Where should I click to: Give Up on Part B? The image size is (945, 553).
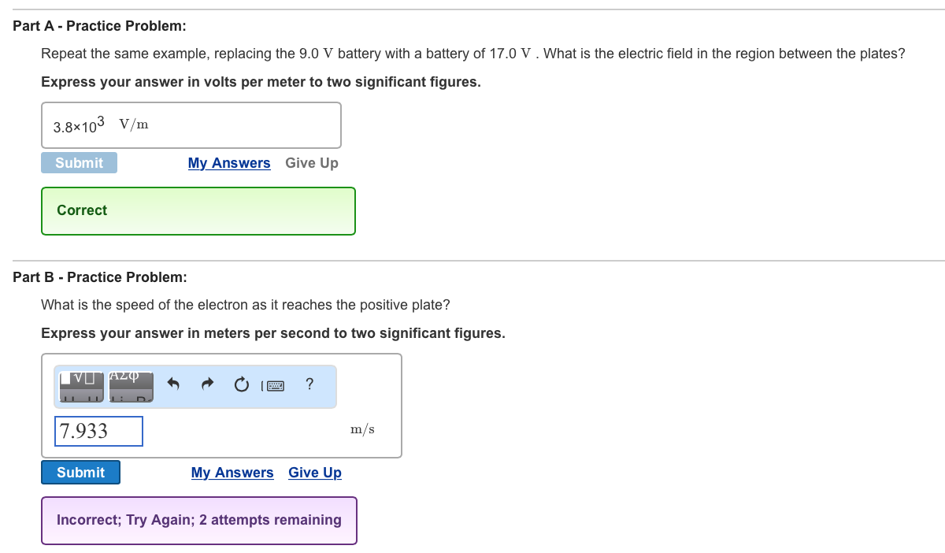click(314, 472)
